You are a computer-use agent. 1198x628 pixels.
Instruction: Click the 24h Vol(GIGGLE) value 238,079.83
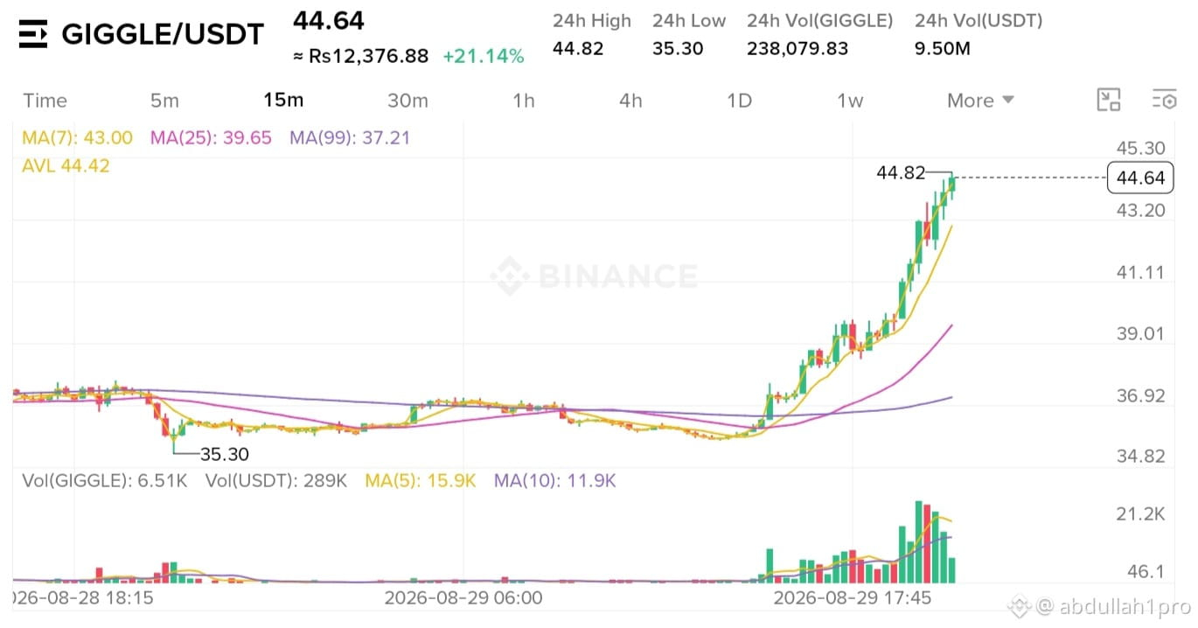[x=798, y=49]
